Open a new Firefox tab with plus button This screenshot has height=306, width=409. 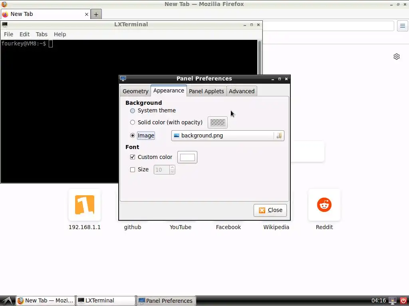[x=96, y=14]
